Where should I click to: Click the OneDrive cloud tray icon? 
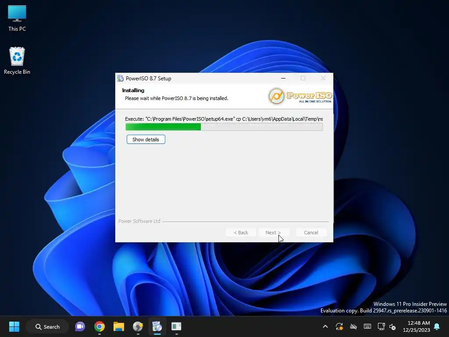click(x=353, y=326)
